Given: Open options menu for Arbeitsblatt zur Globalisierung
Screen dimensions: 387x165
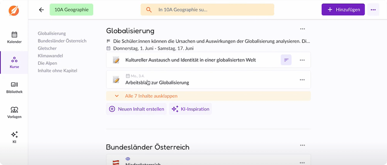Looking at the screenshot, I should 302,80.
